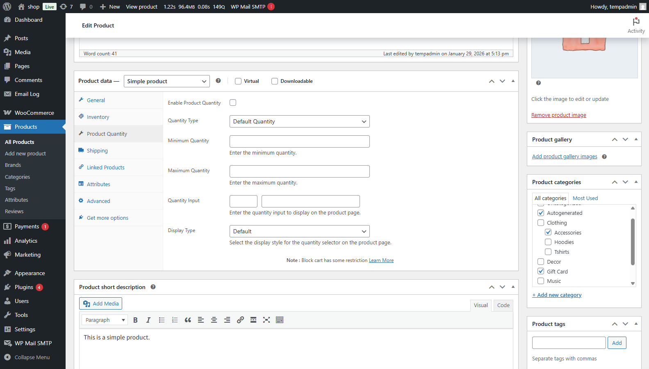Switch to Most Used categories tab
The image size is (649, 369).
(x=585, y=198)
